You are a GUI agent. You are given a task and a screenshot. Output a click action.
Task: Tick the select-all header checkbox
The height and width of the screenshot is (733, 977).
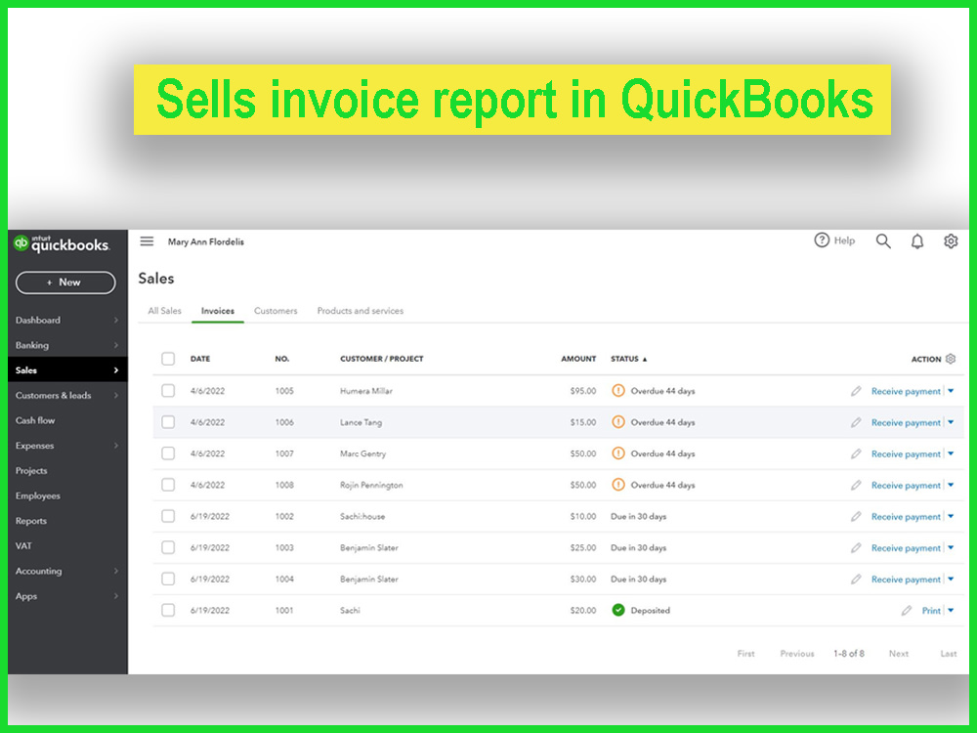(168, 359)
